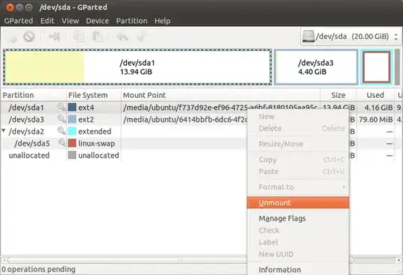Choose Unmount in the context menu

pyautogui.click(x=298, y=203)
